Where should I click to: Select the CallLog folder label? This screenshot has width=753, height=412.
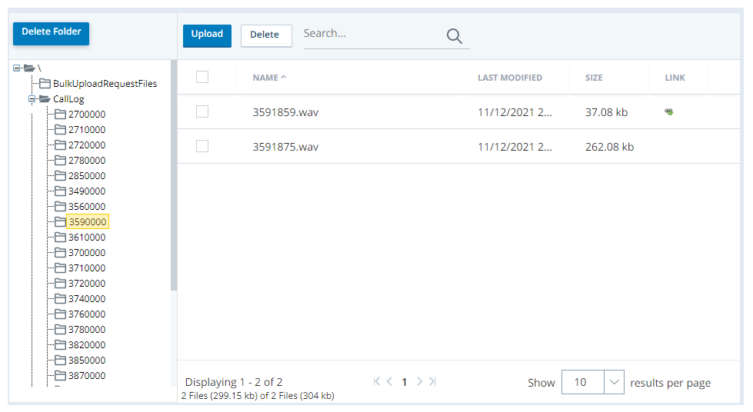tap(68, 99)
